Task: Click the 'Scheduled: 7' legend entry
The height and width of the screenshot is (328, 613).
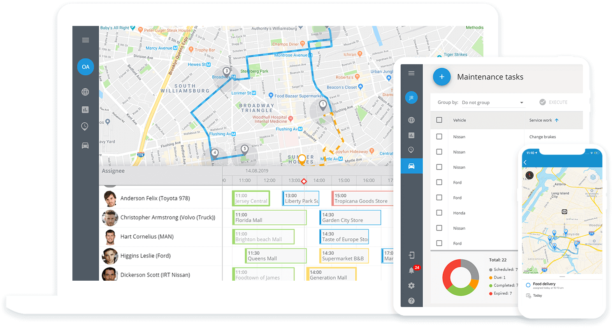Action: click(503, 270)
